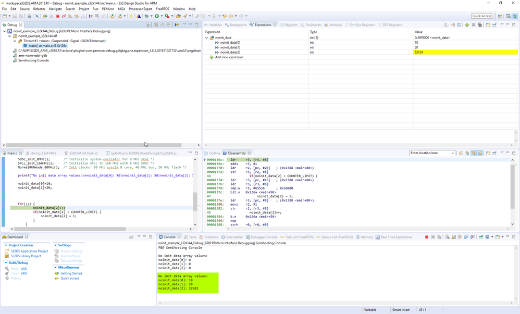Collapse the noinit_data expression row
Image resolution: width=520 pixels, height=314 pixels.
[x=207, y=38]
